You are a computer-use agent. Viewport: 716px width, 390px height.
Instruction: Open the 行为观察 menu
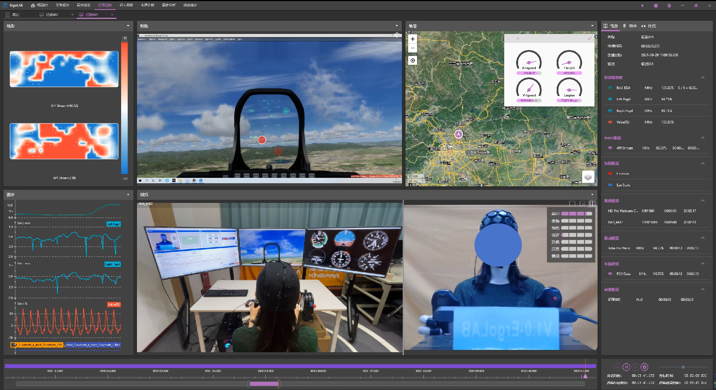pos(126,5)
